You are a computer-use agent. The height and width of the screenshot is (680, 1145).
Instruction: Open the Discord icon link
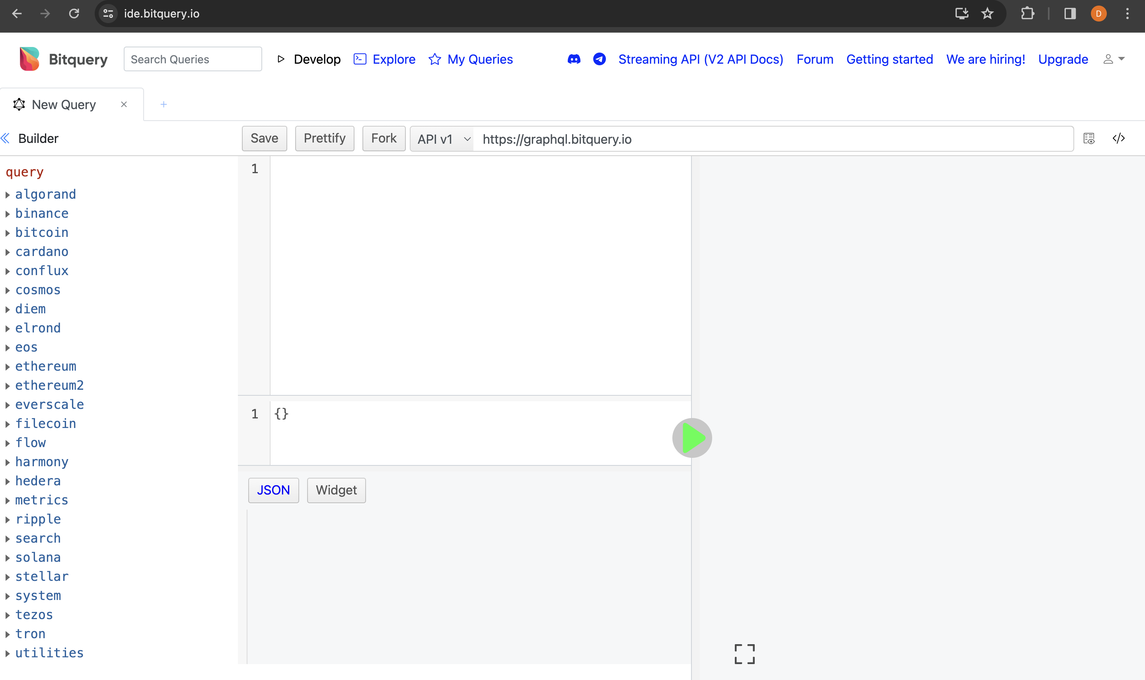[x=574, y=59]
